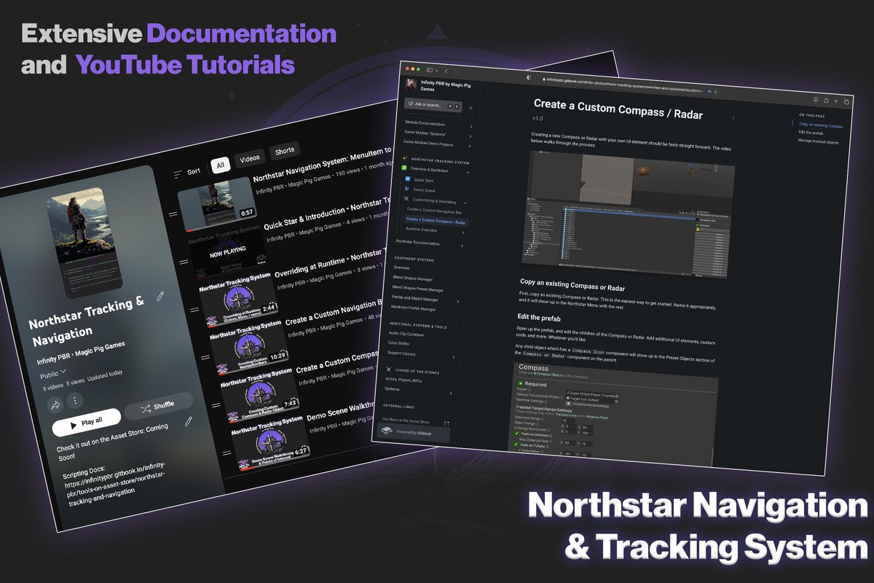Go back with the browser back arrow
Viewport: 874px width, 583px height.
446,71
